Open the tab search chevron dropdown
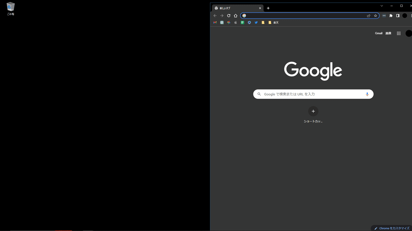 click(x=381, y=6)
